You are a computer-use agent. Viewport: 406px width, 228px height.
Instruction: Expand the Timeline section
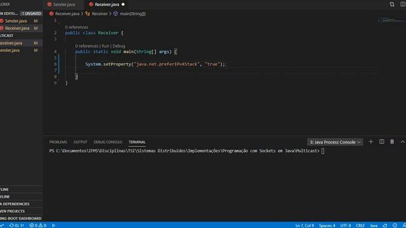point(21,197)
